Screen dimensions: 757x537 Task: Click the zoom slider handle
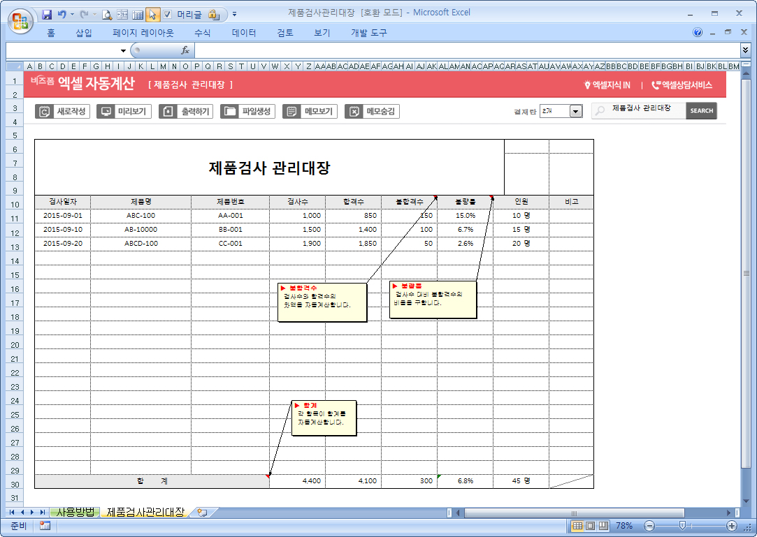pos(682,525)
